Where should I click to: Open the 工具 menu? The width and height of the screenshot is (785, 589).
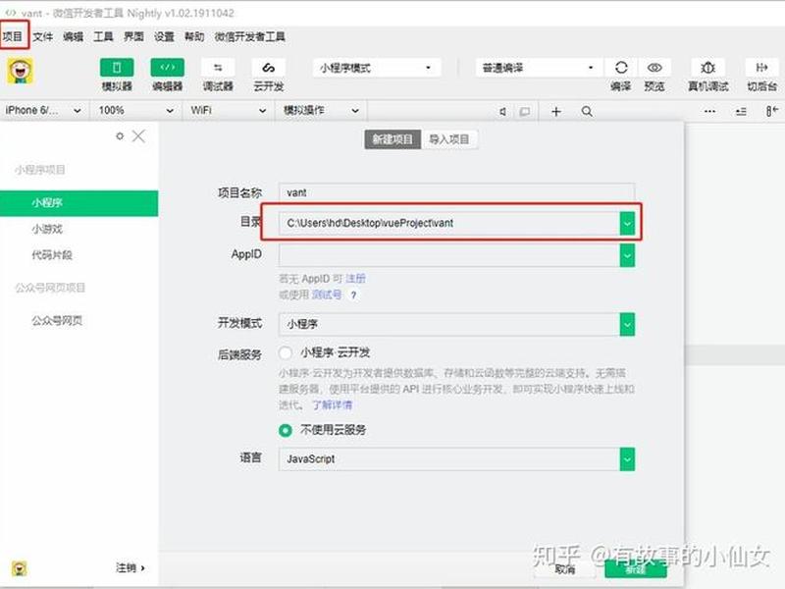[x=104, y=36]
